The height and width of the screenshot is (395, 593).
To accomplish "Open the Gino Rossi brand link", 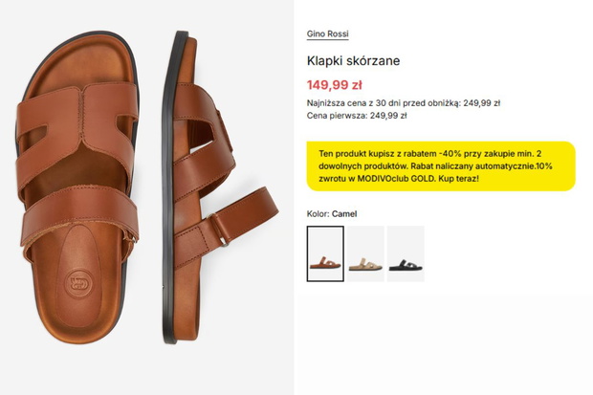I will pyautogui.click(x=327, y=34).
